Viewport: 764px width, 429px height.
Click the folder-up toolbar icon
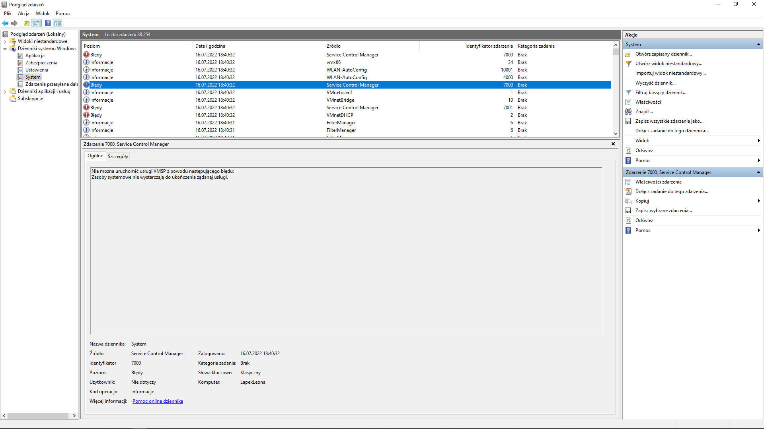coord(27,23)
